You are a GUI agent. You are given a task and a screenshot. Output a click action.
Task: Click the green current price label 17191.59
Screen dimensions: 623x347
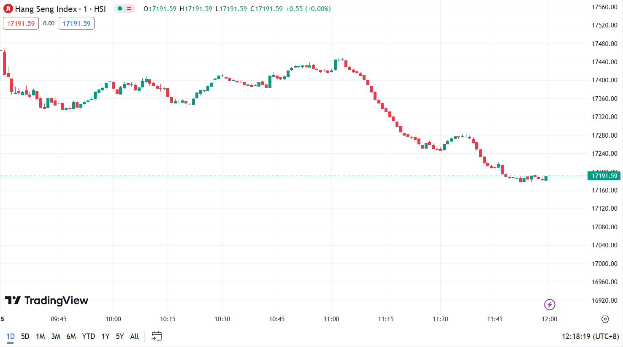(x=604, y=176)
